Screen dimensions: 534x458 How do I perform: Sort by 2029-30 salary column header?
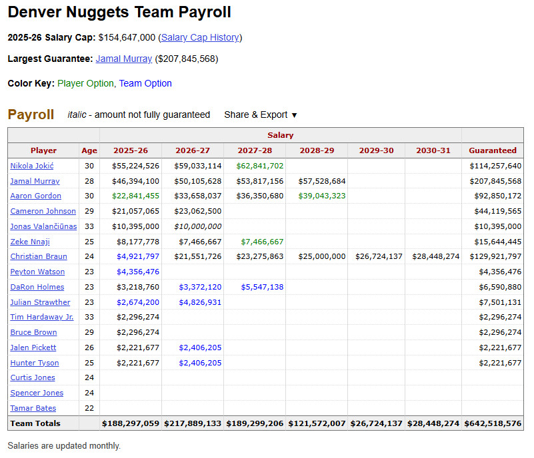(376, 150)
